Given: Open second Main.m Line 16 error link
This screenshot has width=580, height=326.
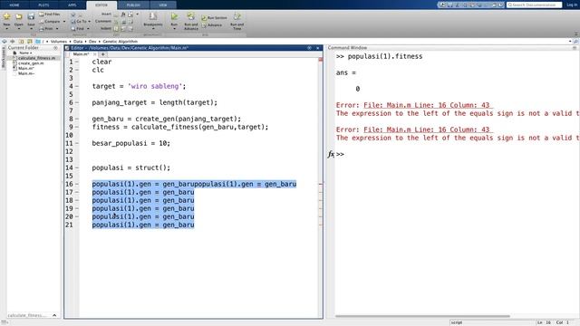Looking at the screenshot, I should [x=428, y=129].
